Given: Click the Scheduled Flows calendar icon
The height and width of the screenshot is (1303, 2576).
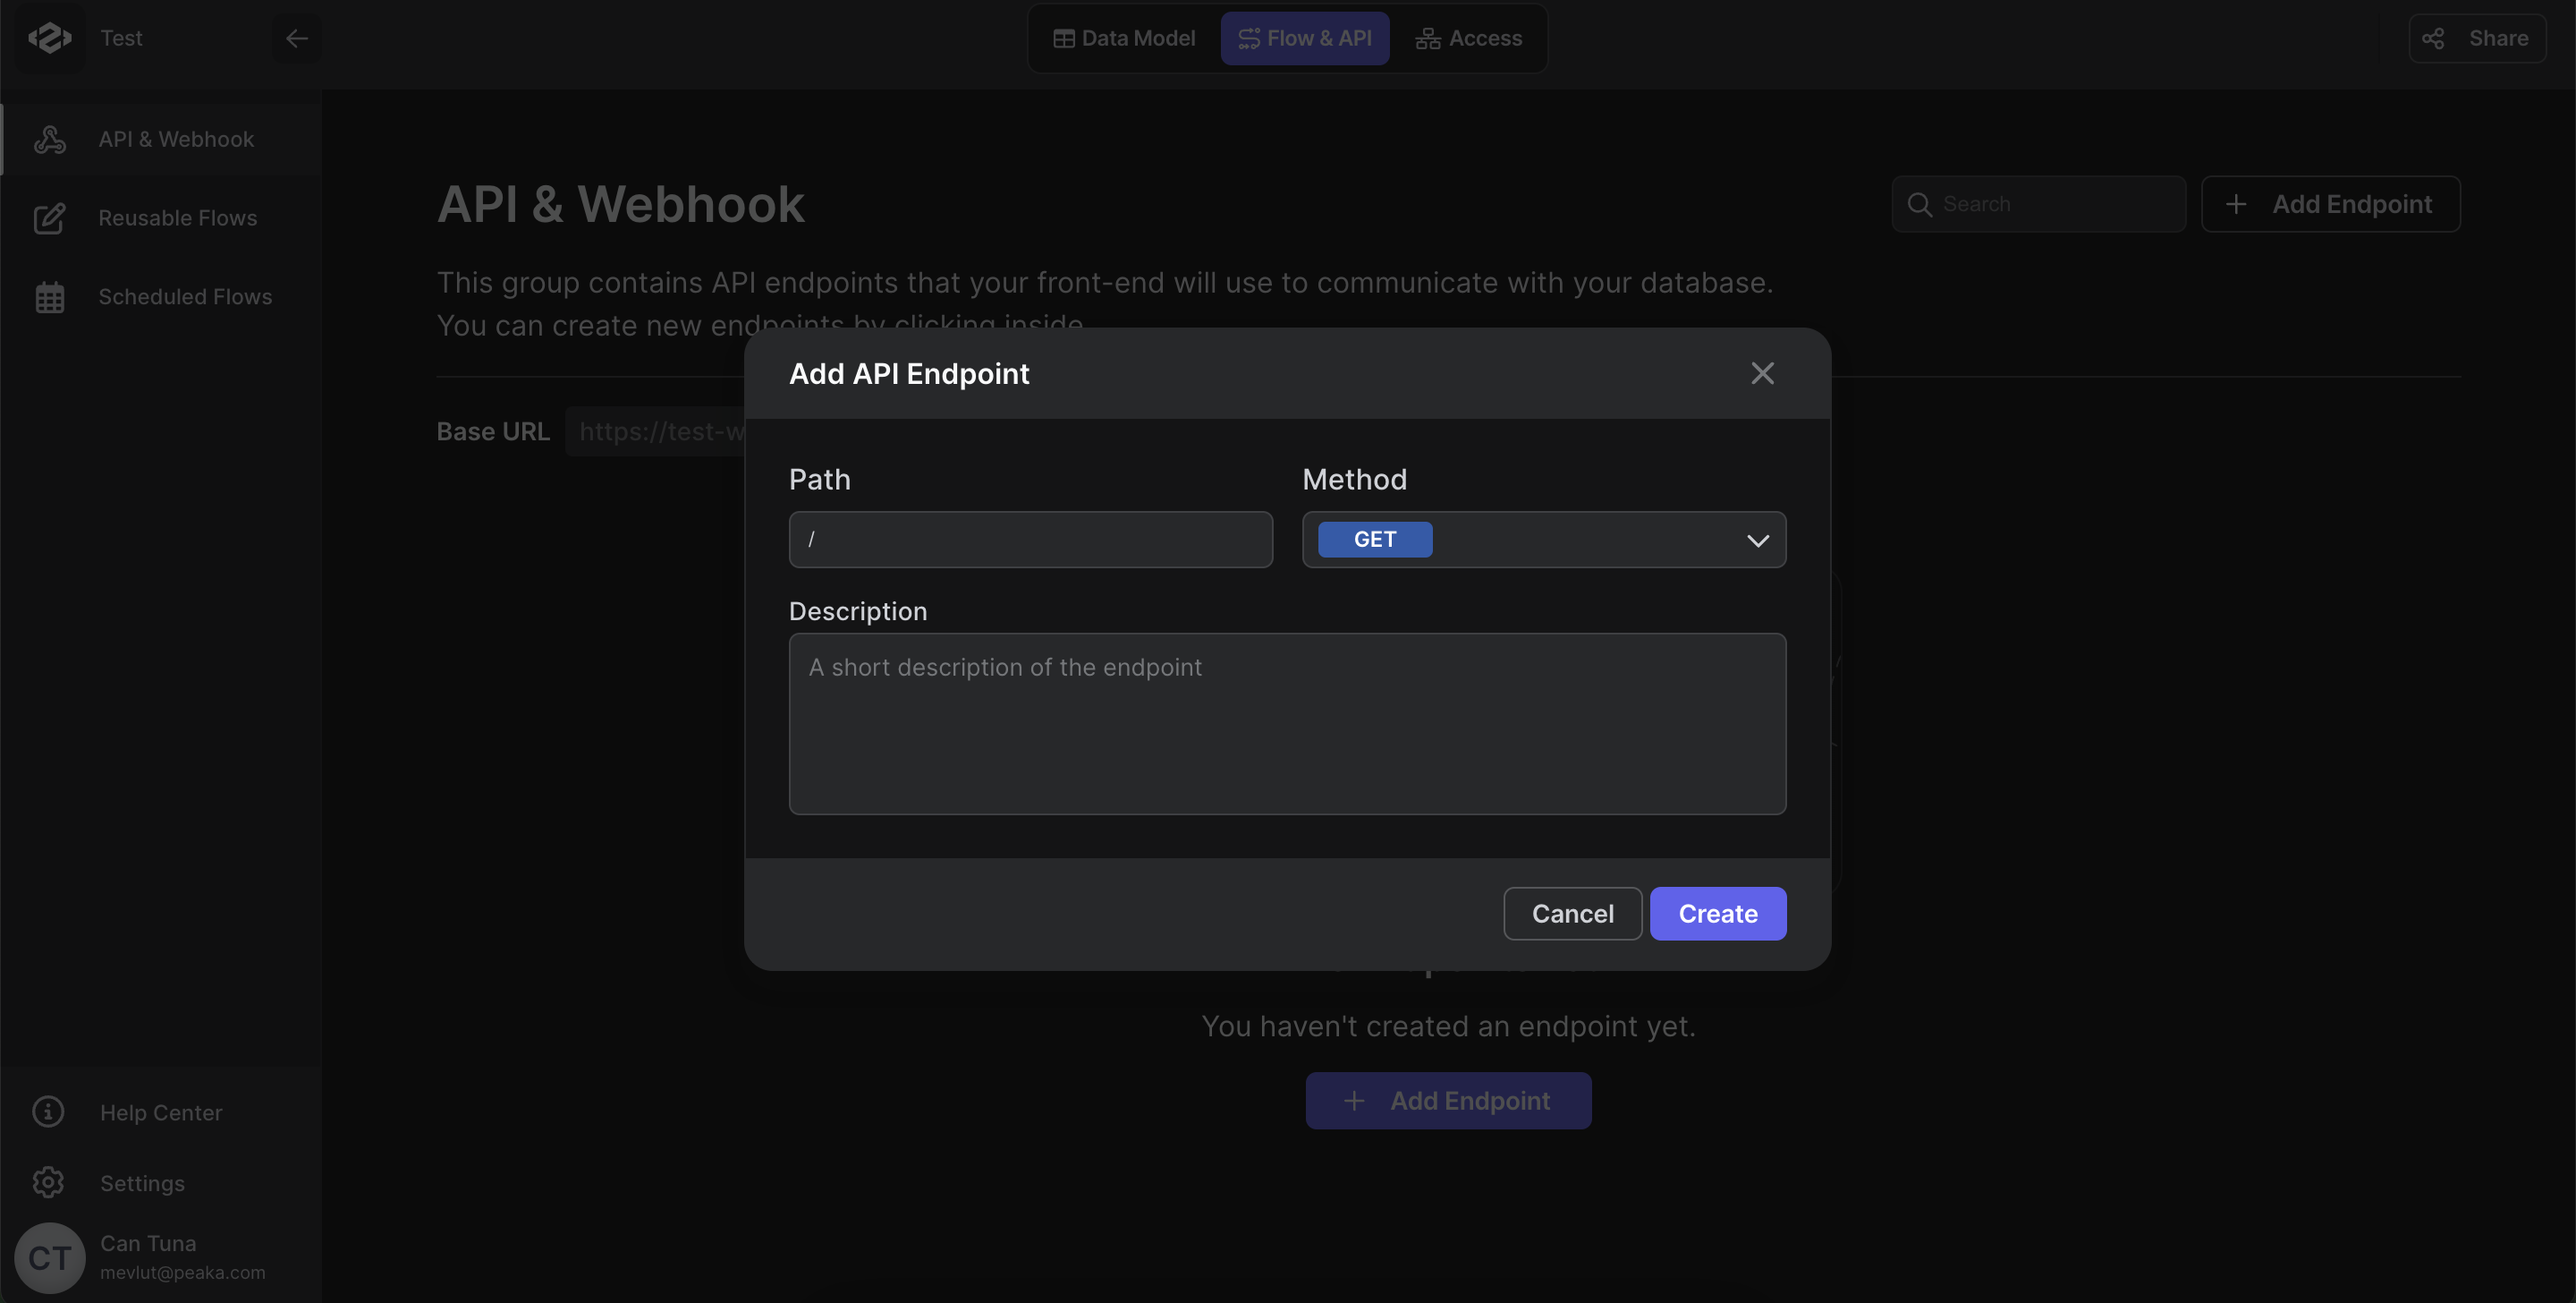Looking at the screenshot, I should click(50, 296).
